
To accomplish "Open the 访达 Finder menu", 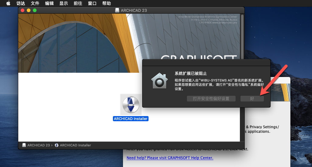I will [x=21, y=3].
